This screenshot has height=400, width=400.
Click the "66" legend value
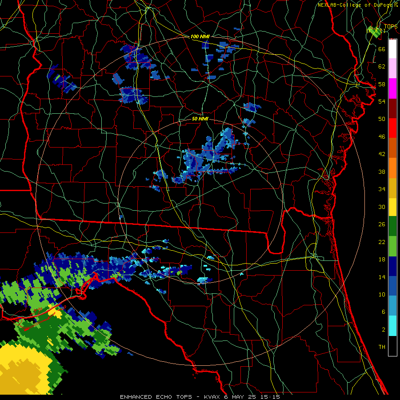pos(382,49)
